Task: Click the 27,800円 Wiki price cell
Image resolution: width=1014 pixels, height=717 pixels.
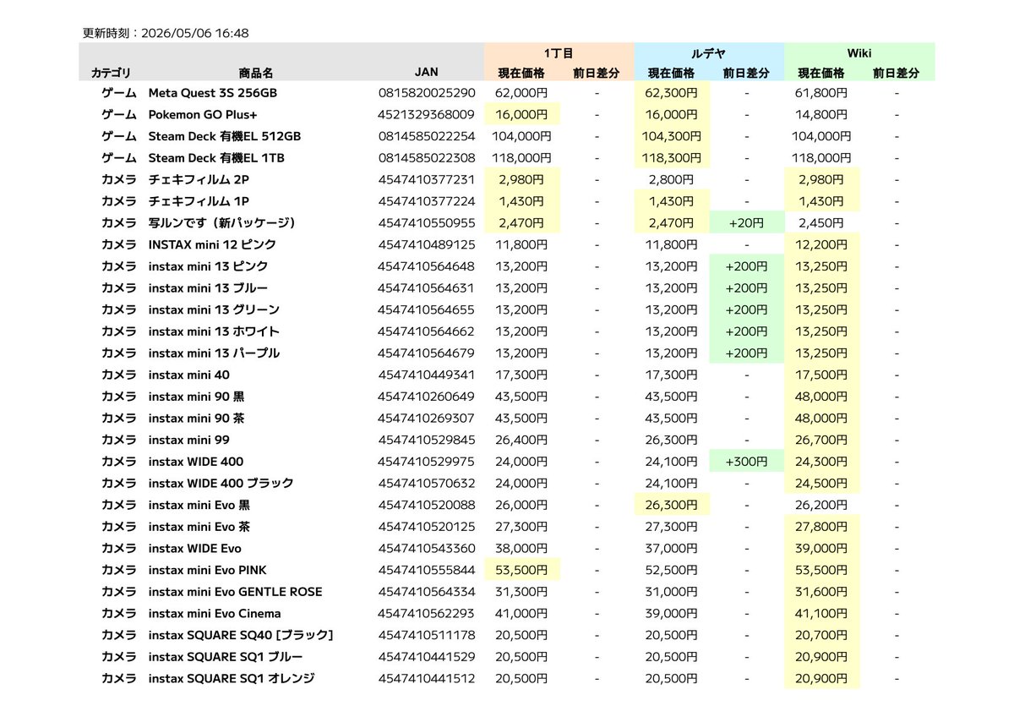Action: click(x=821, y=527)
